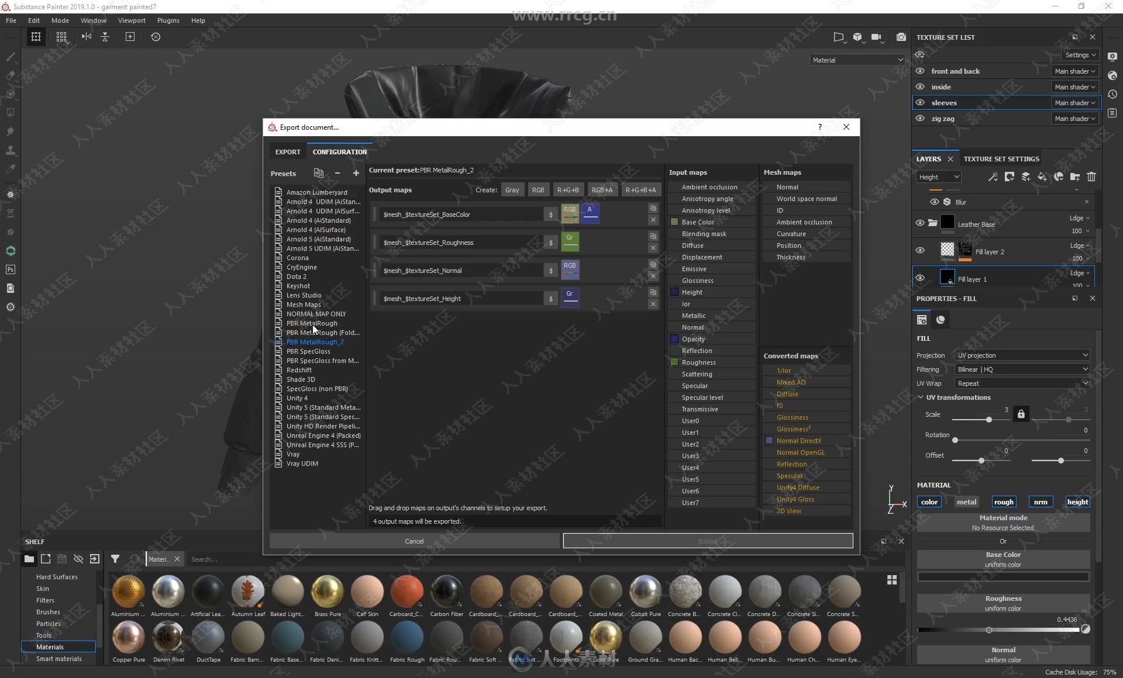This screenshot has height=678, width=1123.
Task: Open dialog help question mark icon
Action: click(x=819, y=127)
